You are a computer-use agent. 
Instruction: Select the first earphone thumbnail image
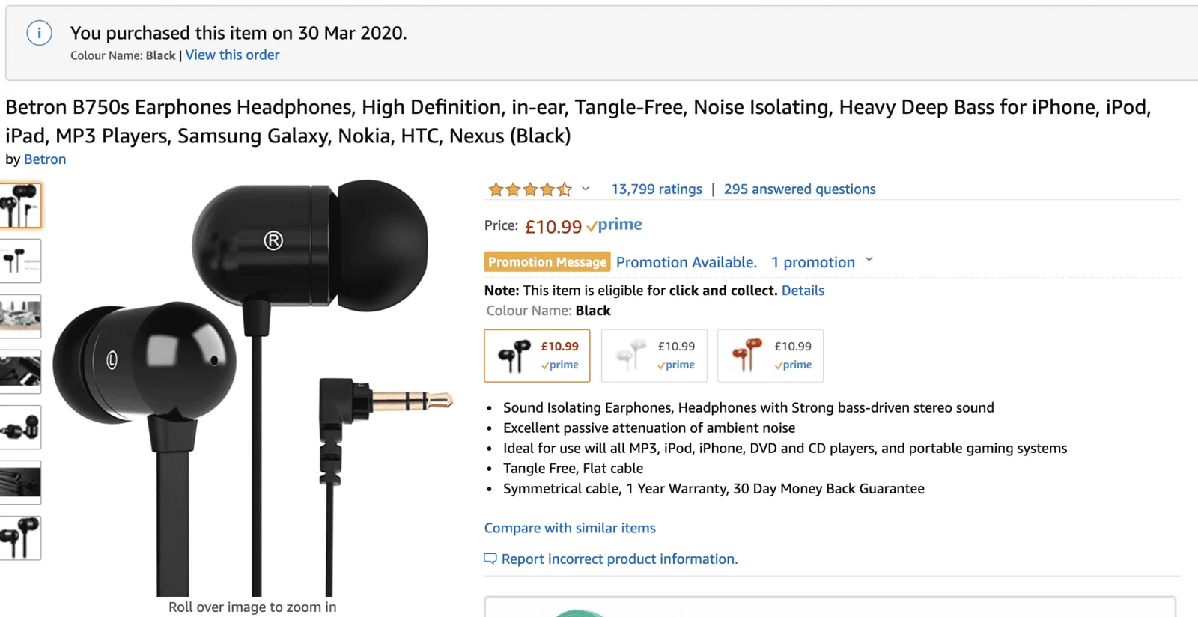pyautogui.click(x=20, y=205)
